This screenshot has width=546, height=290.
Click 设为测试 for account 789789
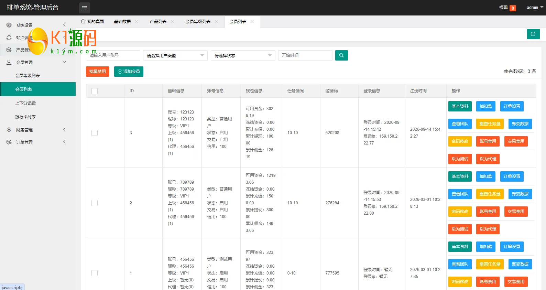[460, 229]
